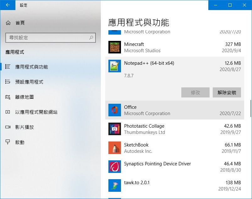Viewport: 252px width, 199px height.
Task: Select the Synaptics Pointing Device Driver name
Action: [x=157, y=164]
